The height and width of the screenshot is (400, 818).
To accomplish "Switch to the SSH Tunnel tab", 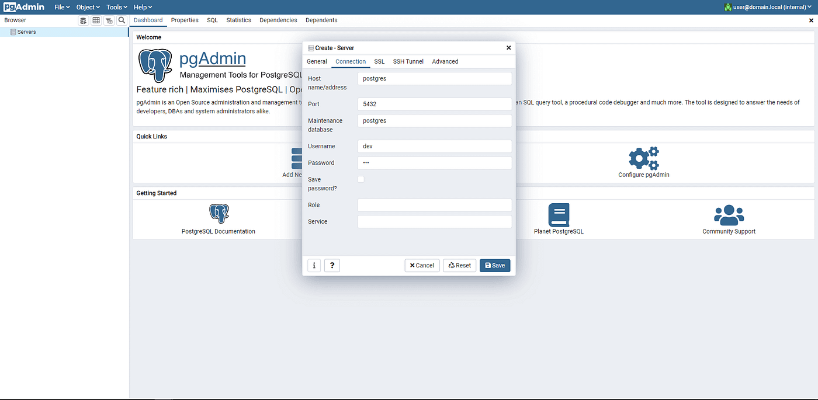I will click(408, 61).
